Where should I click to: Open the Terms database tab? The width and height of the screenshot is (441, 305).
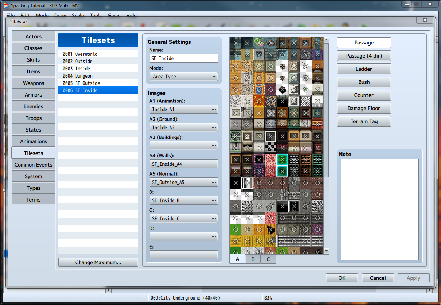[x=34, y=200]
